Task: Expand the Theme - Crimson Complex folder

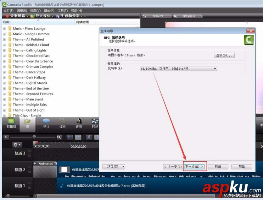Action: click(4, 66)
